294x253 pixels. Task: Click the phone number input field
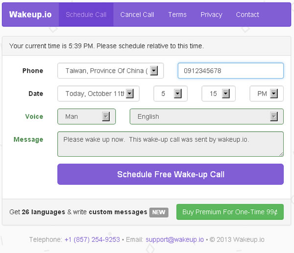click(x=230, y=71)
